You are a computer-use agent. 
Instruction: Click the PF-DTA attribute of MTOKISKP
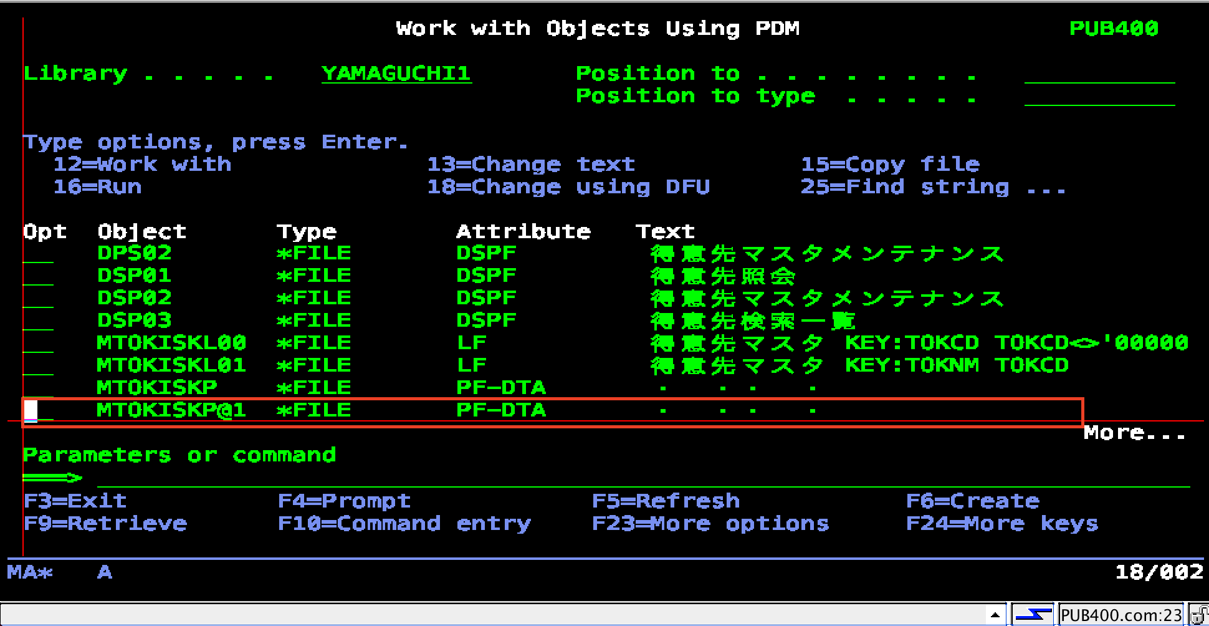[501, 388]
